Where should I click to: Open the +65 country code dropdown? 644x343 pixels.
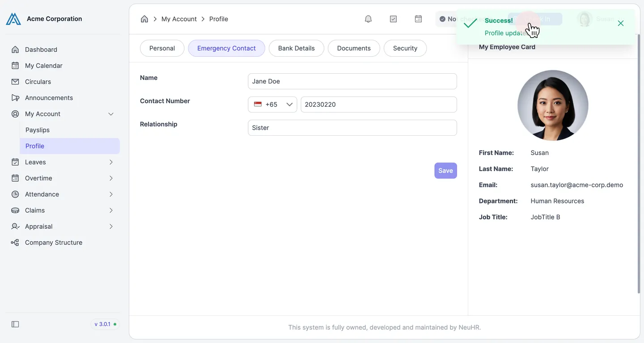[272, 105]
